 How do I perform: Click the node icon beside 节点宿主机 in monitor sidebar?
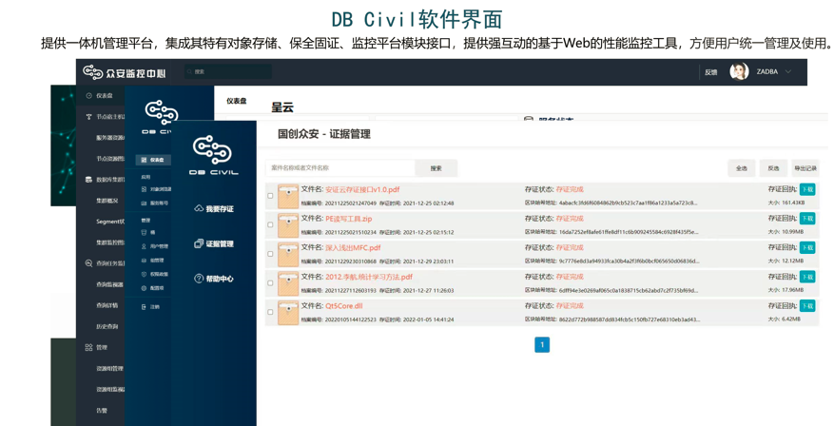click(88, 116)
